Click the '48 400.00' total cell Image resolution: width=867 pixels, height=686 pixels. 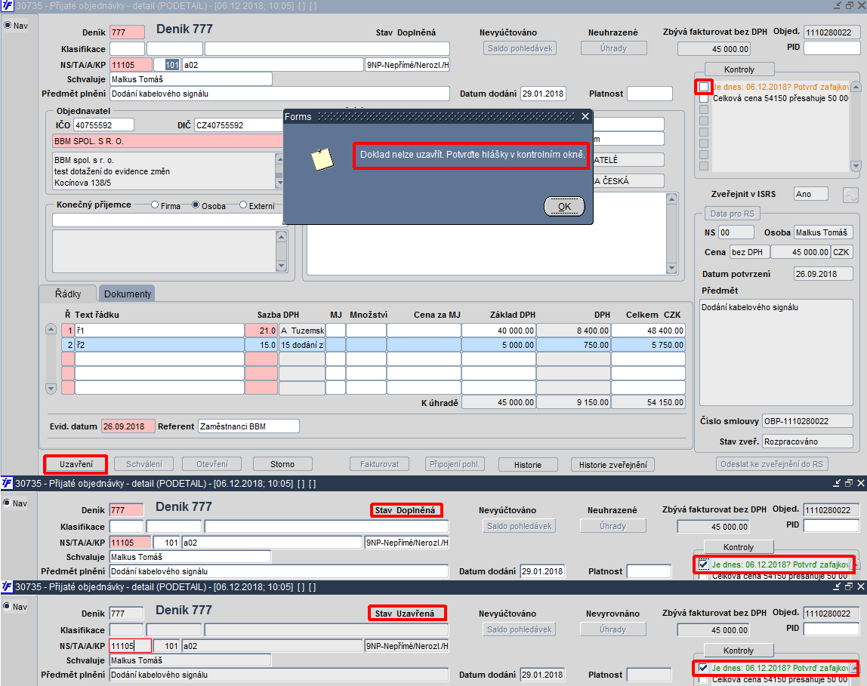point(648,331)
